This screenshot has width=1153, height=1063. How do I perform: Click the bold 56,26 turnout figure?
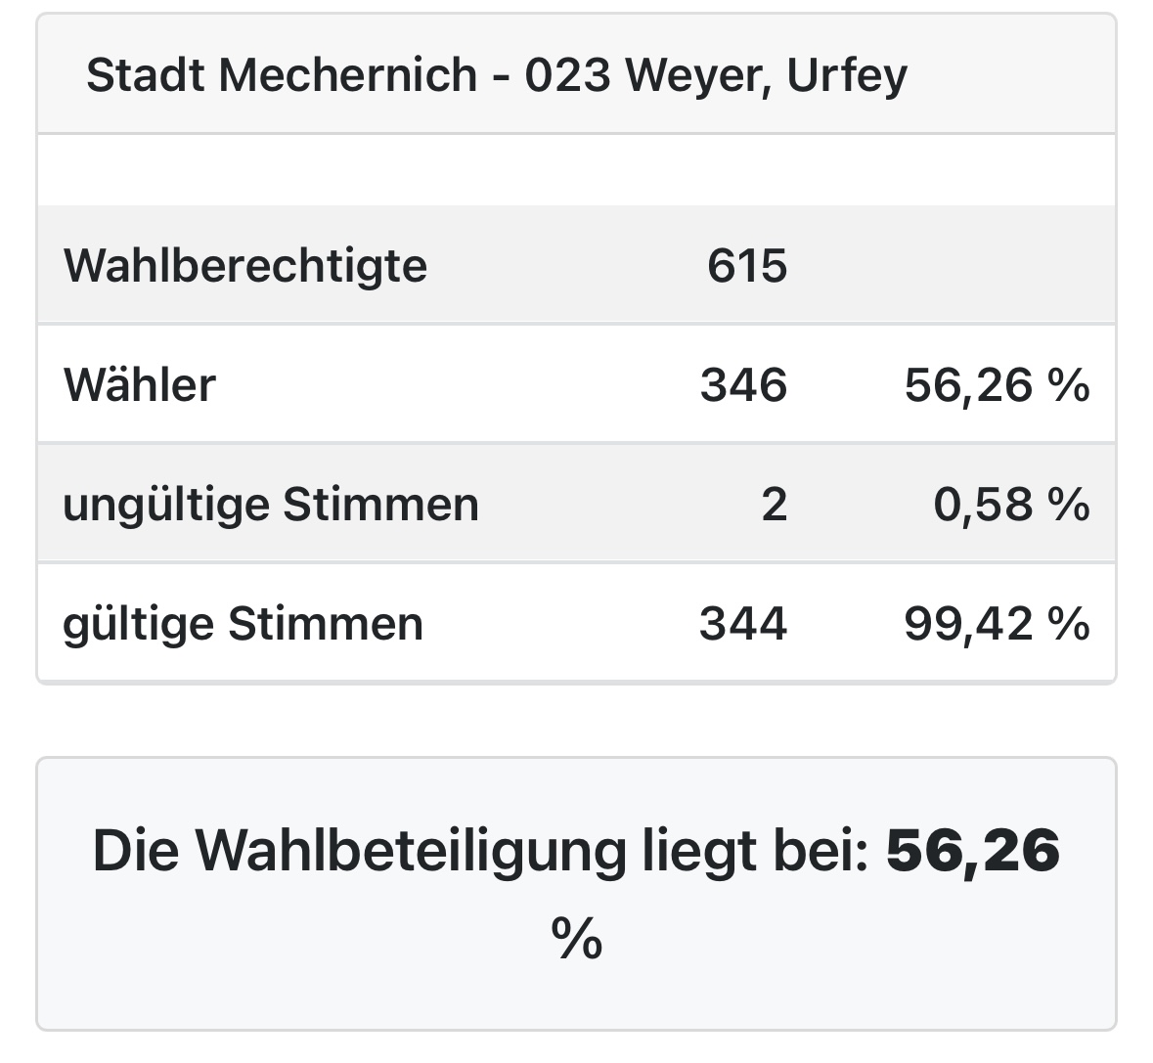pyautogui.click(x=973, y=851)
